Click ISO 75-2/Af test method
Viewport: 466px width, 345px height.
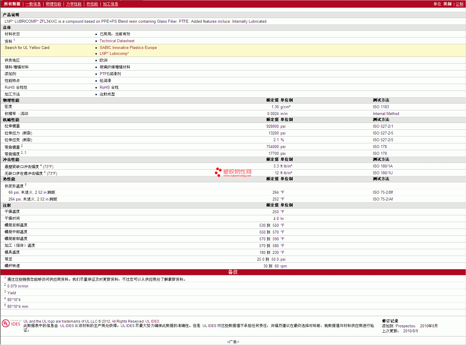[383, 199]
